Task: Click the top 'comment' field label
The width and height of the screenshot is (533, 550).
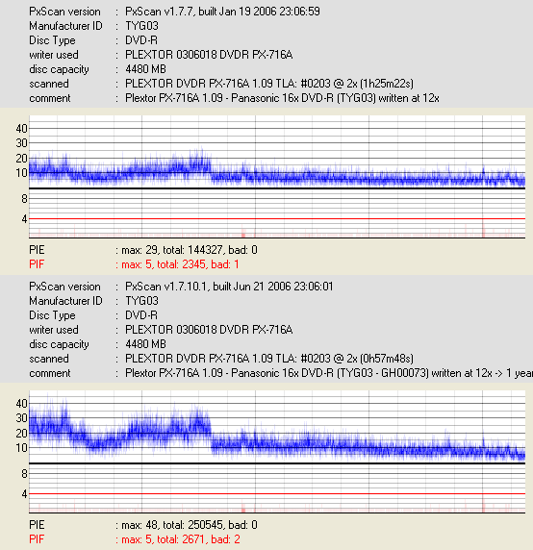Action: (x=50, y=98)
